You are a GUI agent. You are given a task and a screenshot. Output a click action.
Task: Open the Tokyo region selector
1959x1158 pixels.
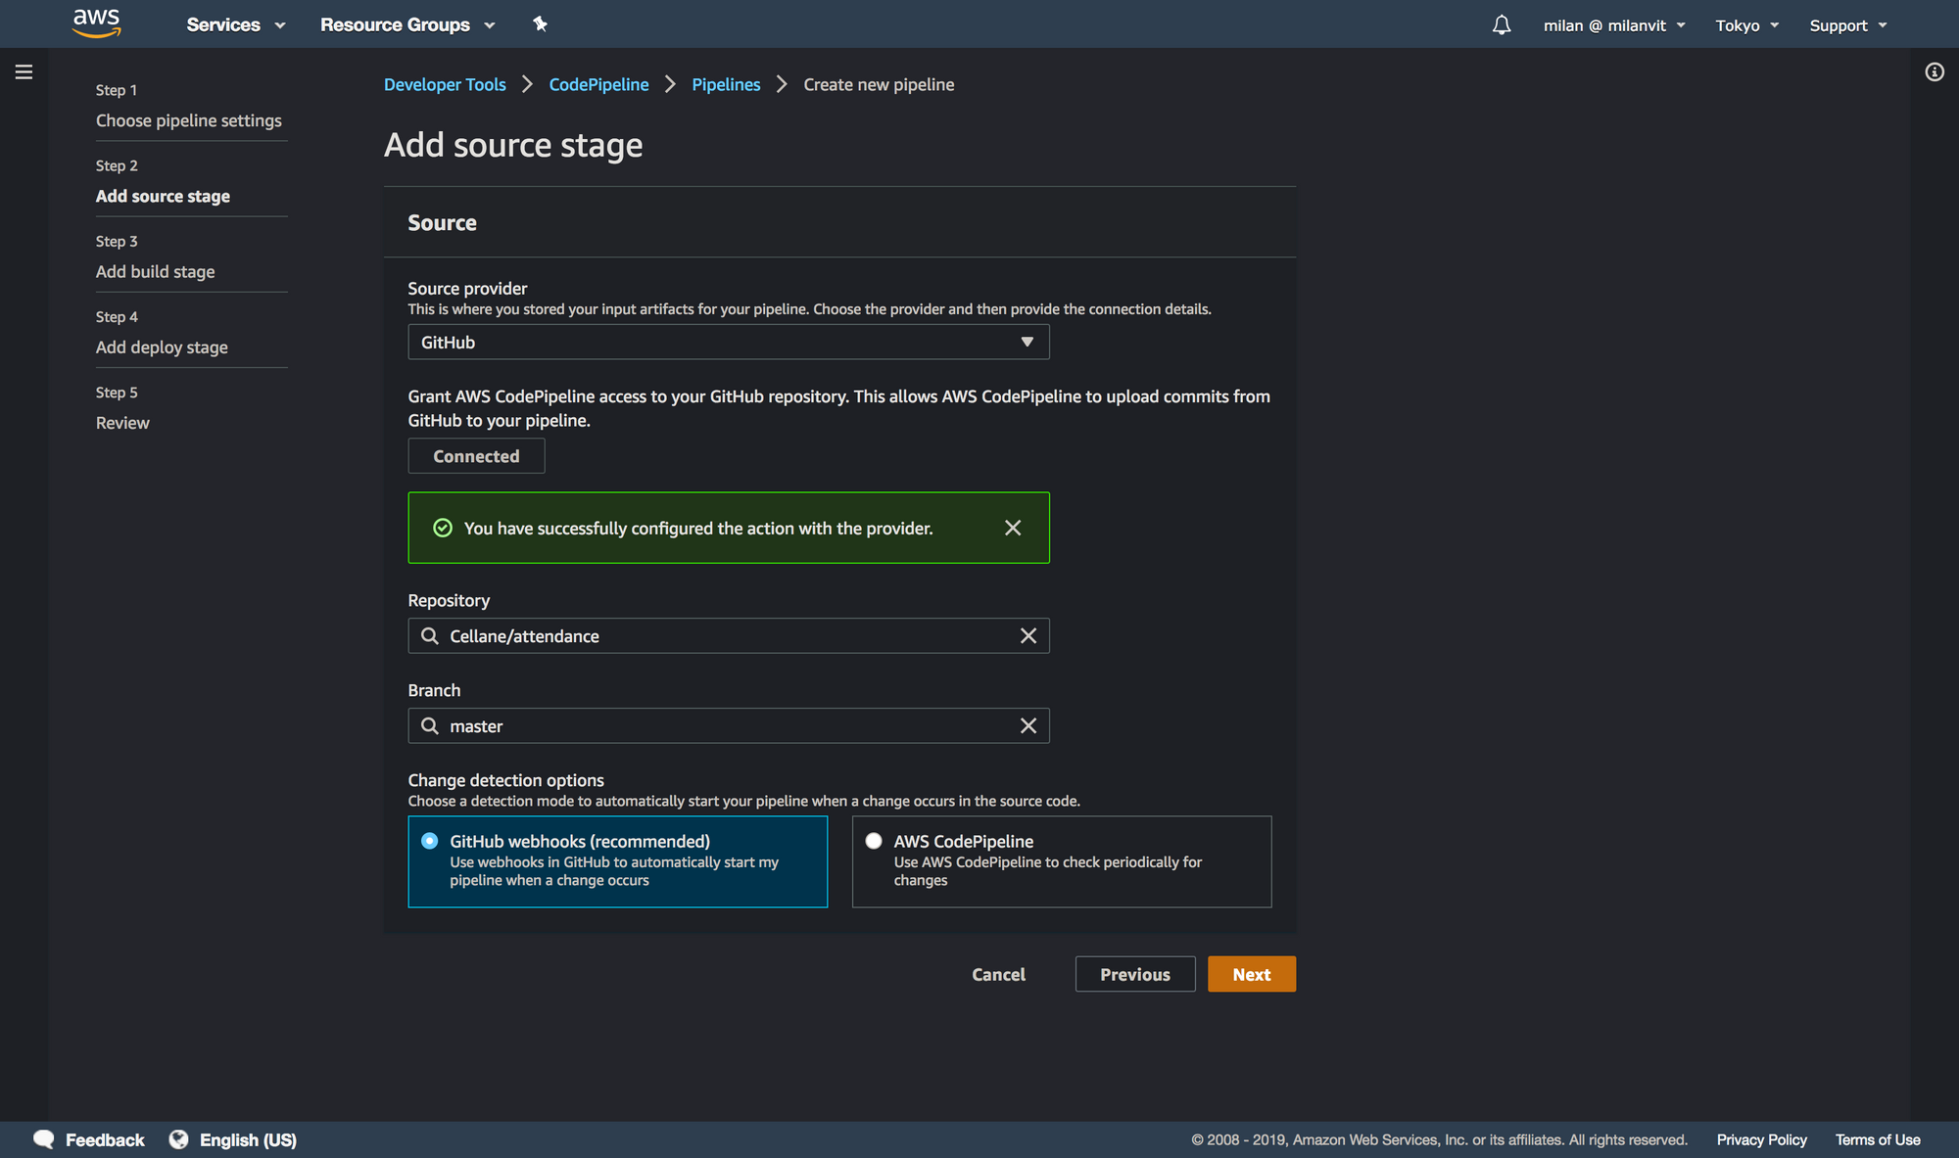tap(1747, 25)
